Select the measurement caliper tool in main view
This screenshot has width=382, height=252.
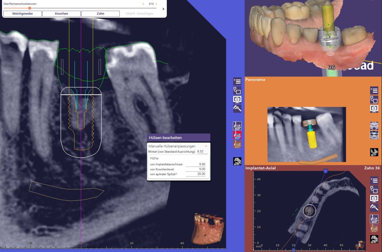click(237, 108)
